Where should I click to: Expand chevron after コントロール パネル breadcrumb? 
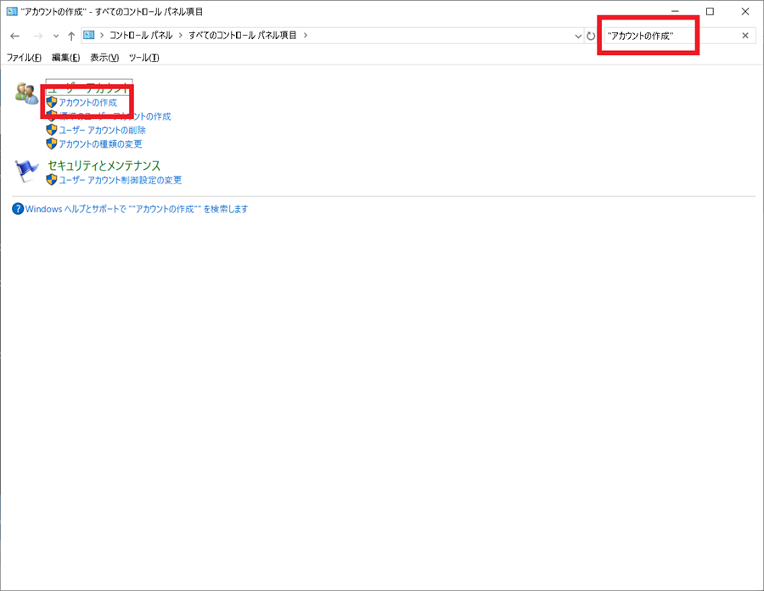181,36
